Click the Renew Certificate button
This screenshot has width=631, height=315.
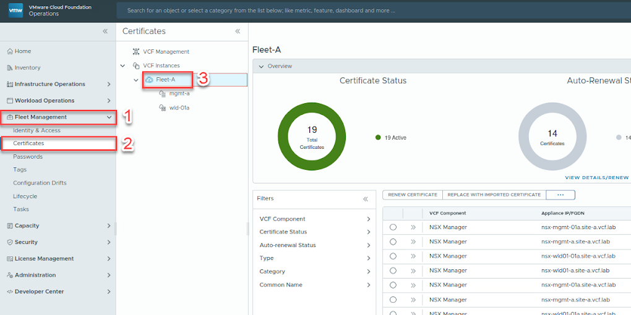(413, 195)
